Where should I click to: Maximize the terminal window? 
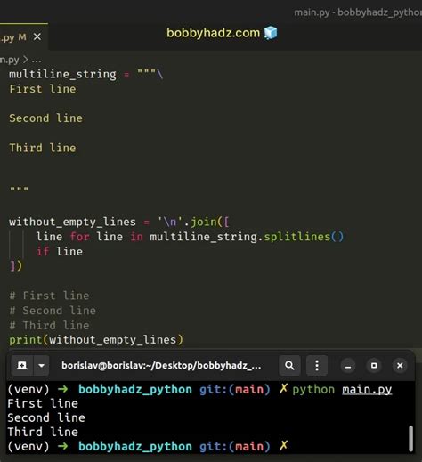coord(374,366)
